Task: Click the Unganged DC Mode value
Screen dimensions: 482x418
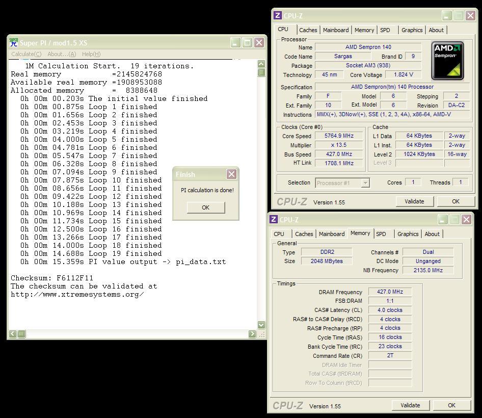Action: click(x=428, y=261)
